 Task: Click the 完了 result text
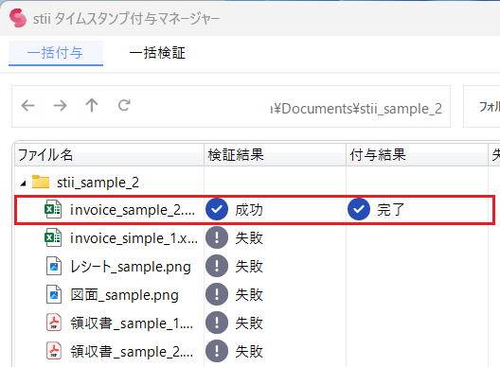(x=390, y=210)
